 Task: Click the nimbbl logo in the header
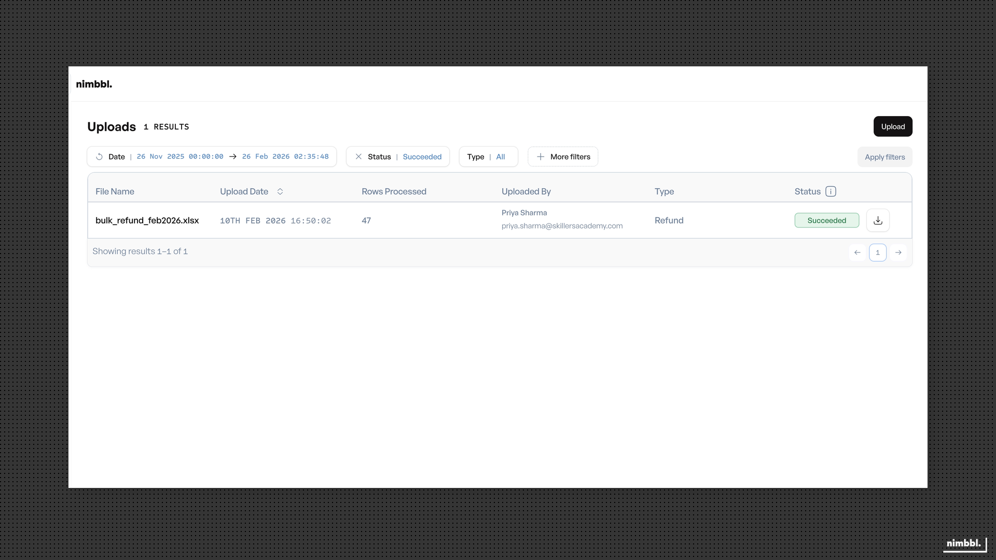(94, 83)
